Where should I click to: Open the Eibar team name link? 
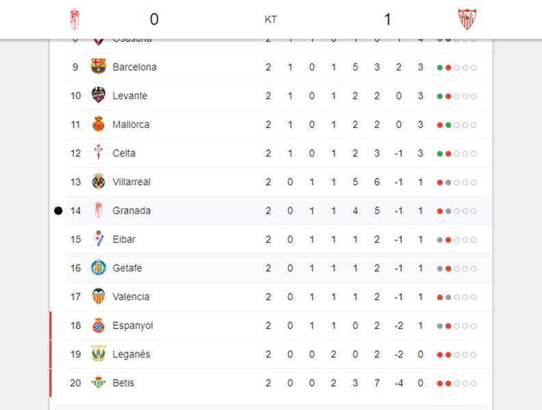click(124, 239)
